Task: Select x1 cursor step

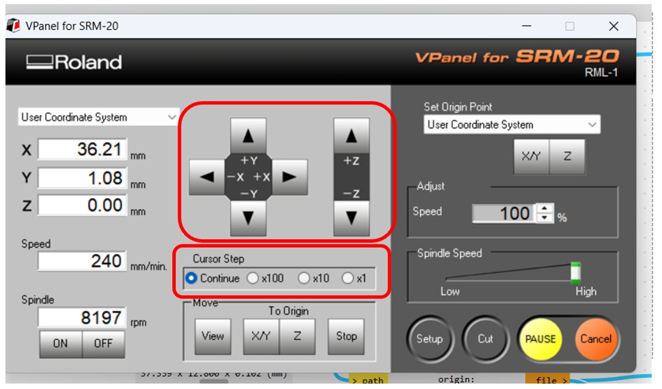Action: (347, 278)
